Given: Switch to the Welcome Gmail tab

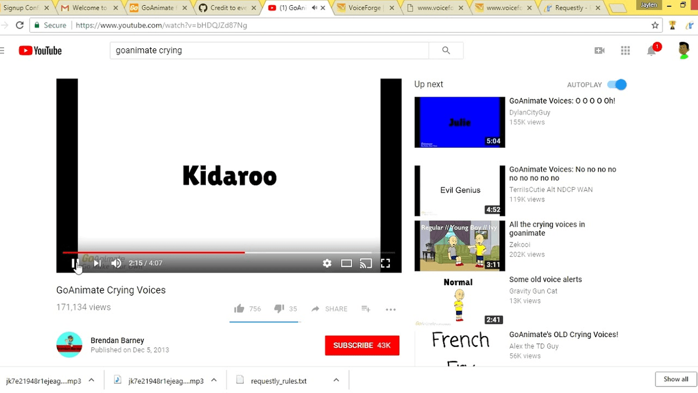Looking at the screenshot, I should (x=89, y=8).
